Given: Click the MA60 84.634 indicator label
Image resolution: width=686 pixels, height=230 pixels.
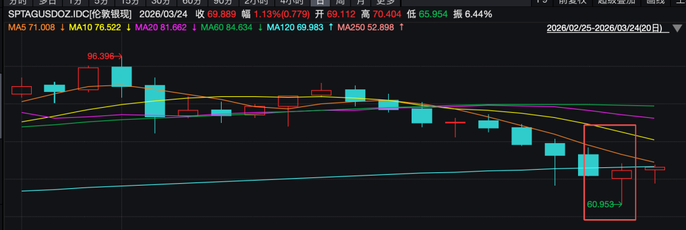Looking at the screenshot, I should (227, 27).
